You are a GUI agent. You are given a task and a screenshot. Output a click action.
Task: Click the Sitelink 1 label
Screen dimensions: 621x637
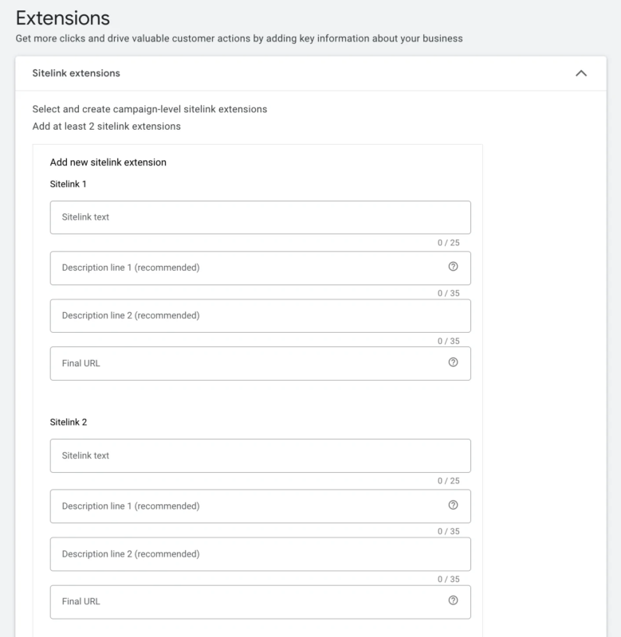[68, 184]
